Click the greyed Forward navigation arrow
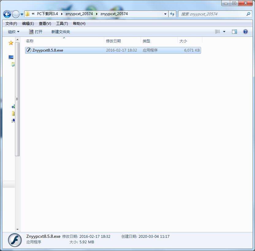 coord(16,14)
